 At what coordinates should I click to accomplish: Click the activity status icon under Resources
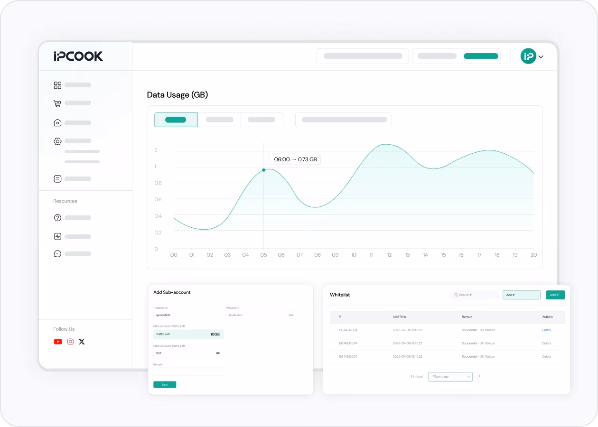click(x=57, y=236)
